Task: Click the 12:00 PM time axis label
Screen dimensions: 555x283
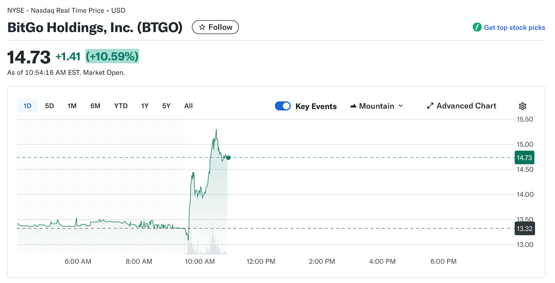Action: point(261,261)
